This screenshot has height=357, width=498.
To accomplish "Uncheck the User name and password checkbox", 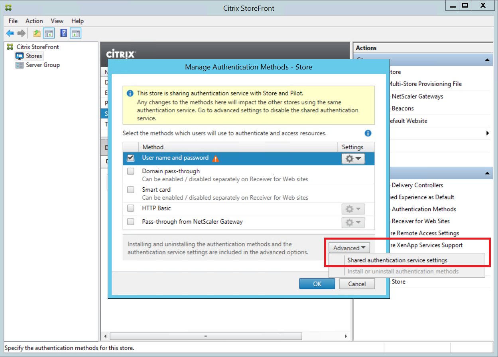I will [130, 158].
